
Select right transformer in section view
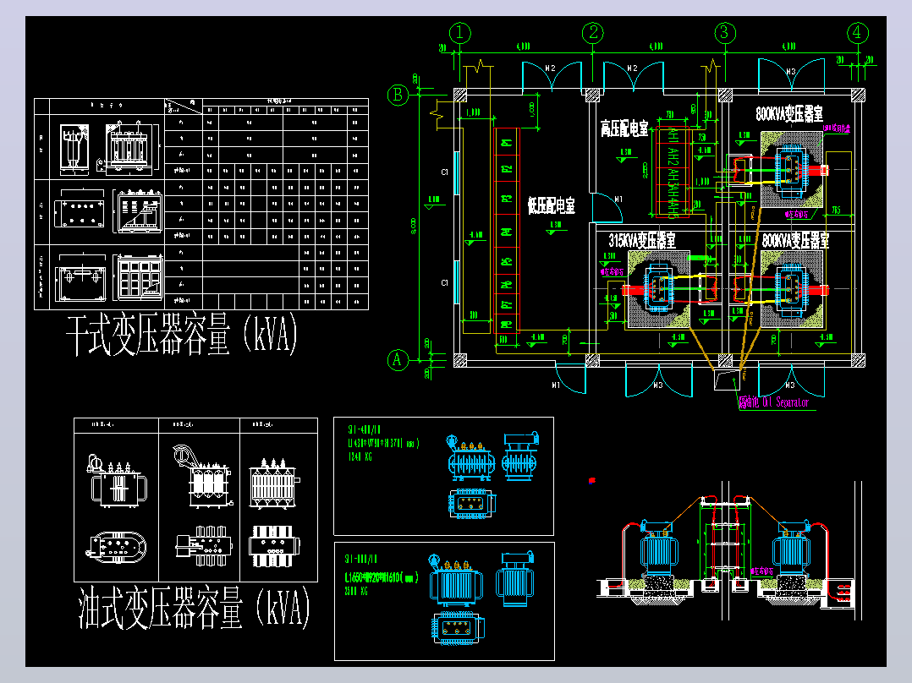tap(790, 548)
